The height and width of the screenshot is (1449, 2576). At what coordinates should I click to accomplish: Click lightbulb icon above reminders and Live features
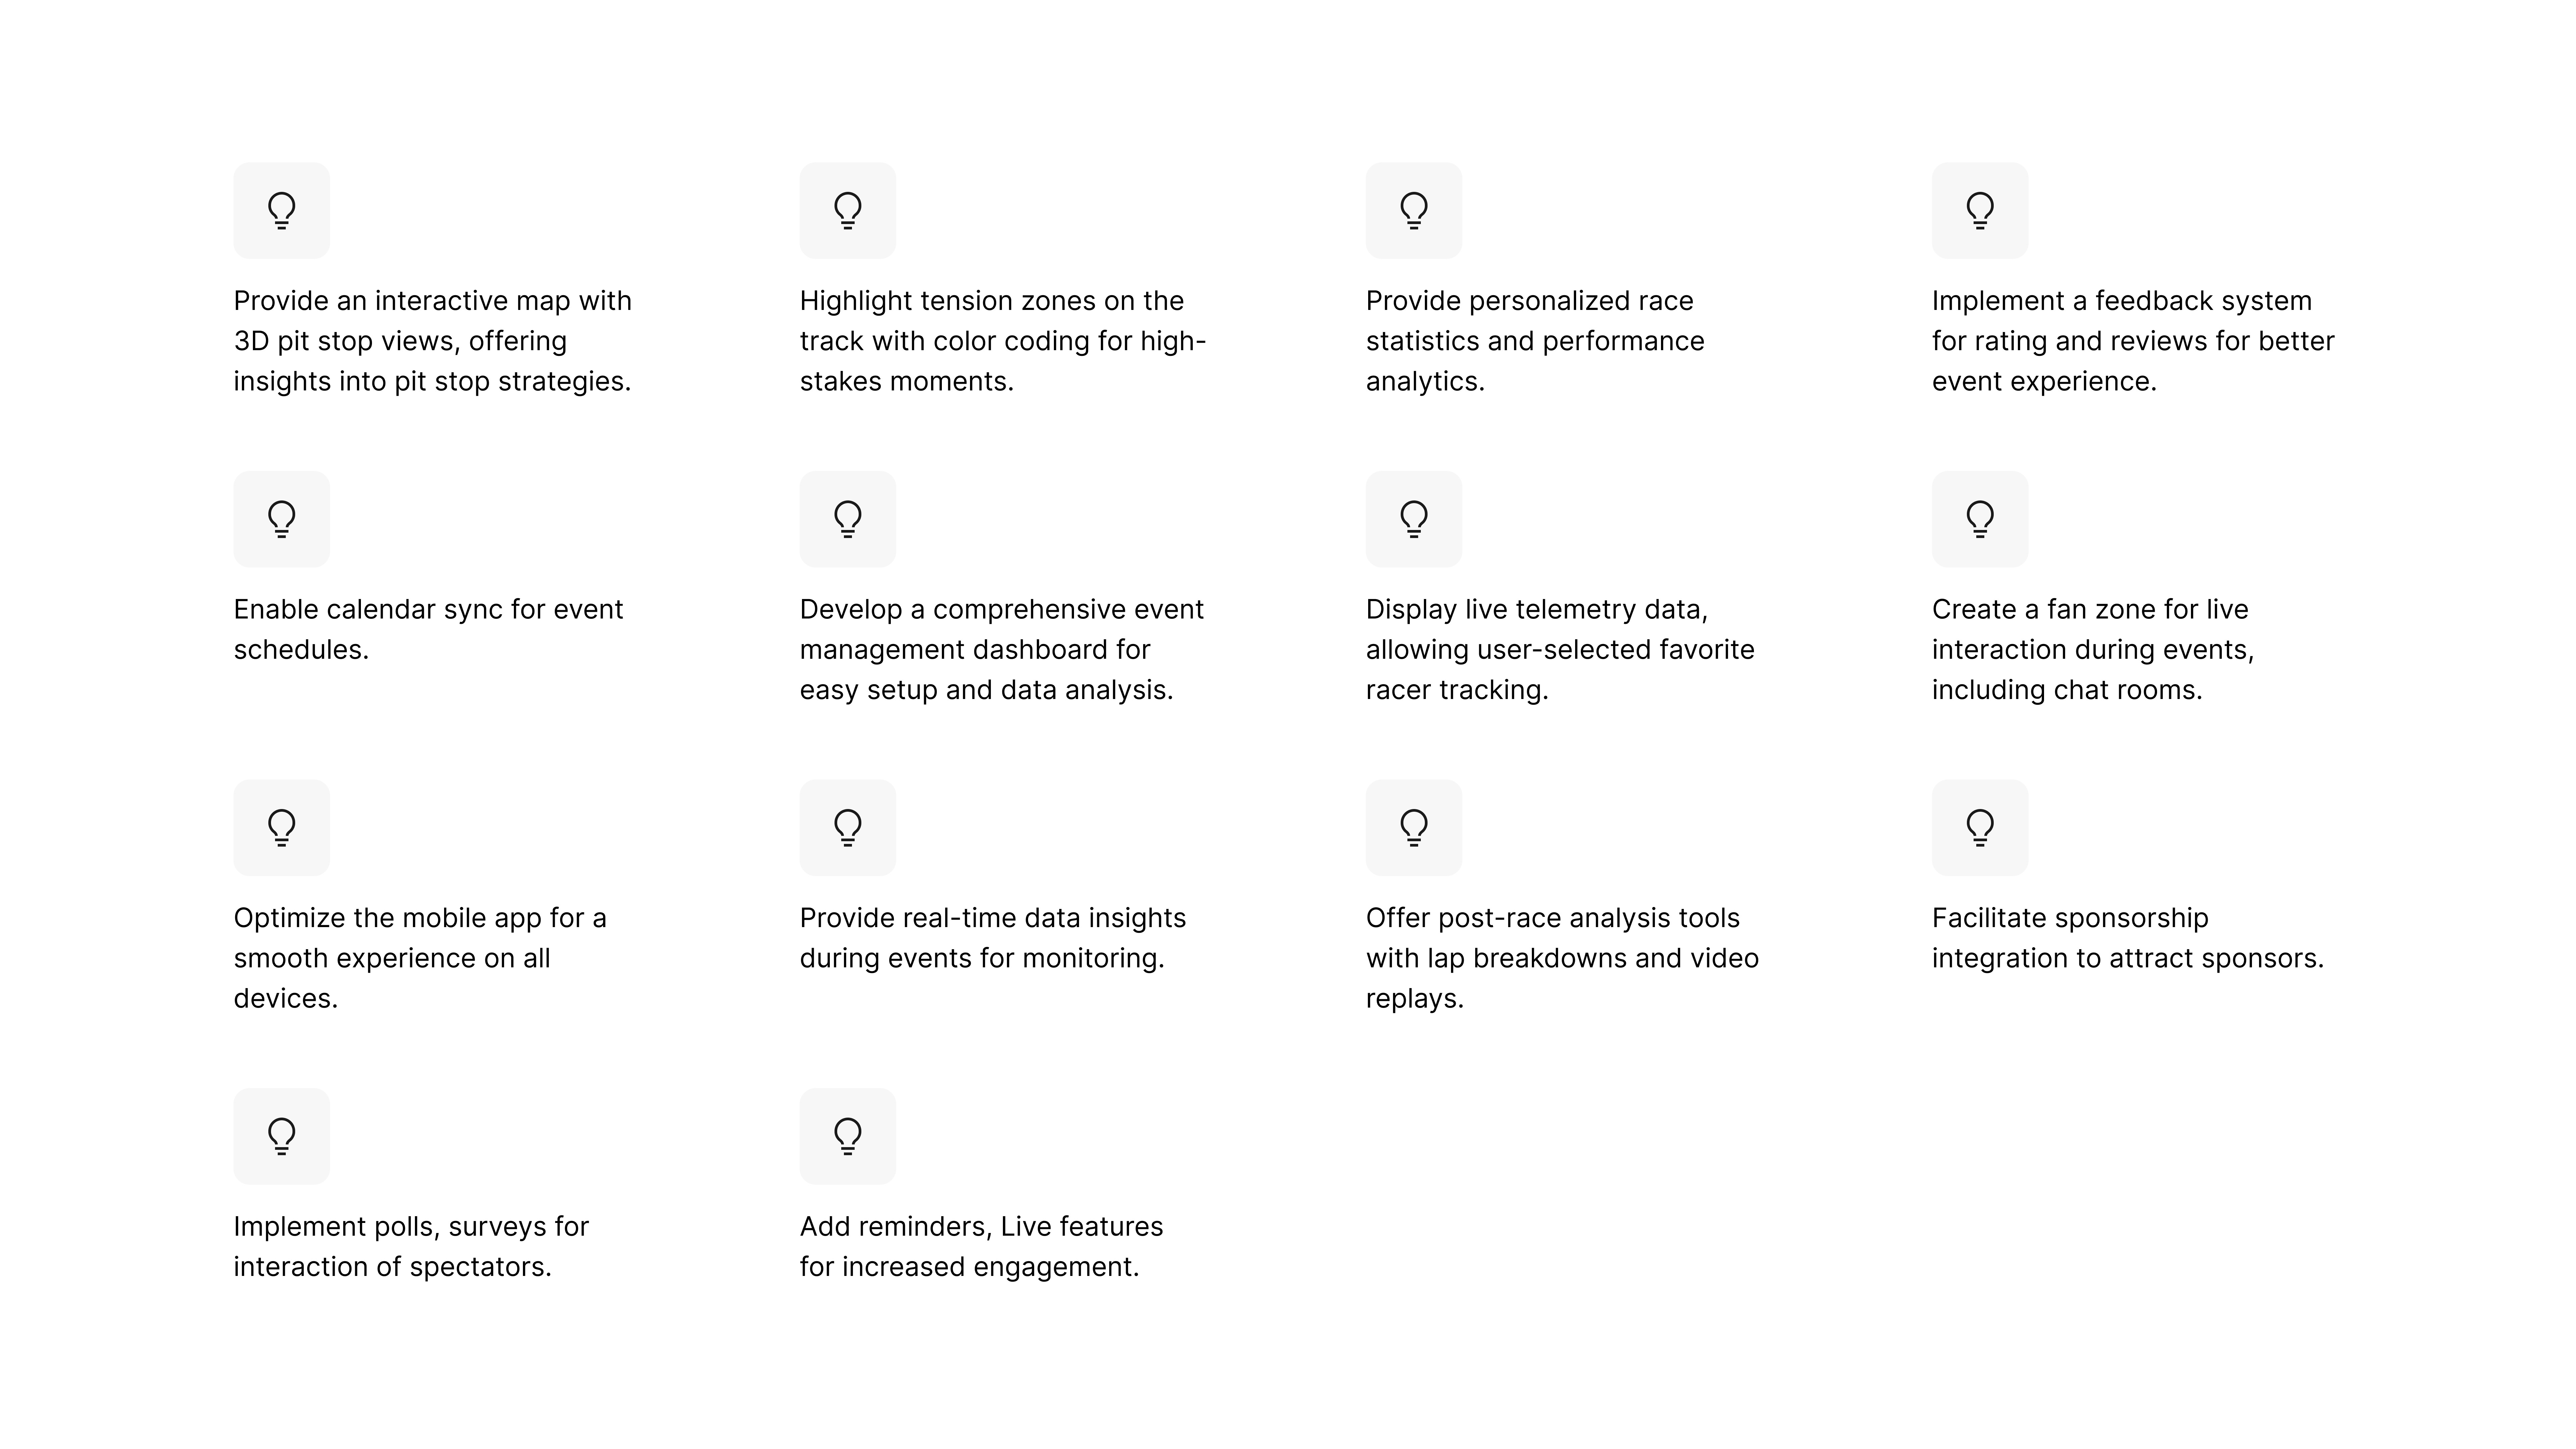[x=847, y=1136]
